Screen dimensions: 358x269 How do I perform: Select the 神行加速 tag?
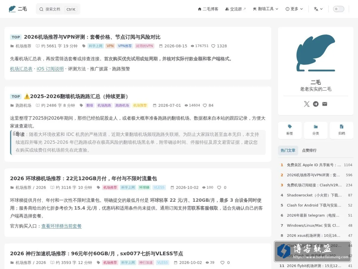[146, 263]
